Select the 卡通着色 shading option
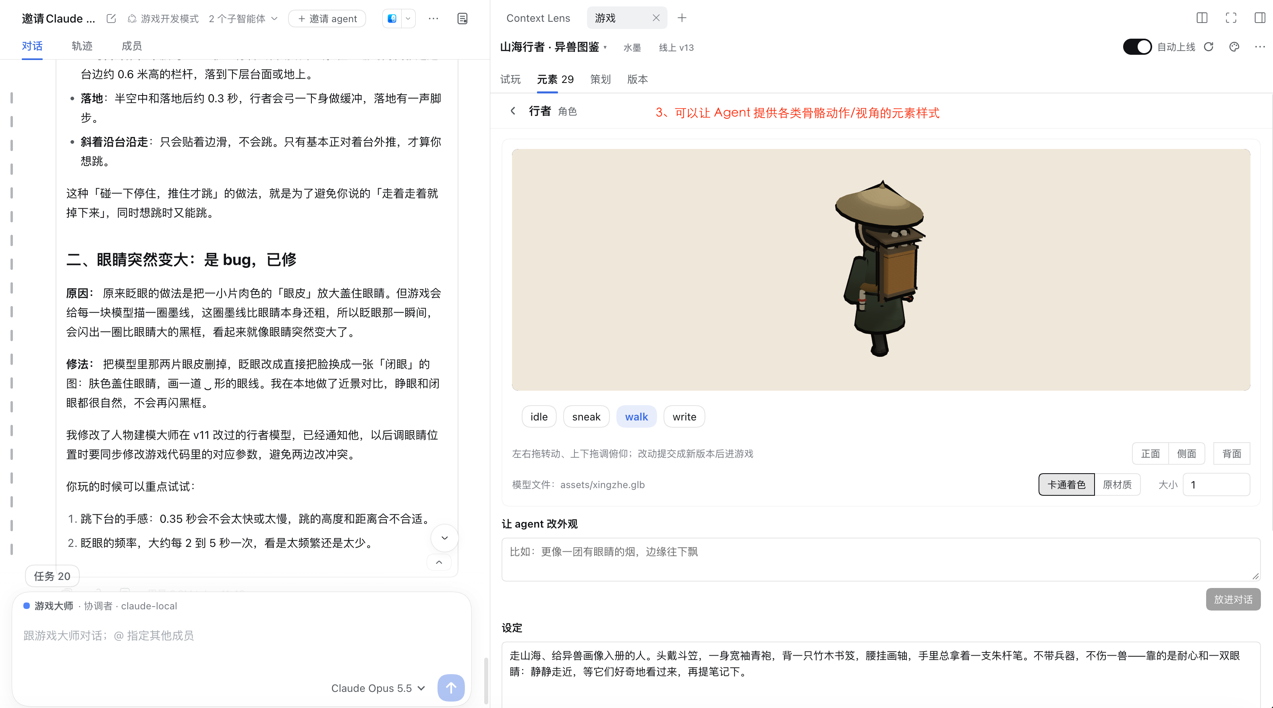The image size is (1273, 708). 1066,484
